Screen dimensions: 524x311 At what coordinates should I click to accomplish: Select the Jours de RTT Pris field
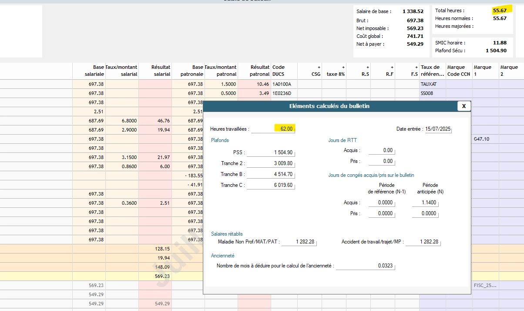click(x=382, y=161)
